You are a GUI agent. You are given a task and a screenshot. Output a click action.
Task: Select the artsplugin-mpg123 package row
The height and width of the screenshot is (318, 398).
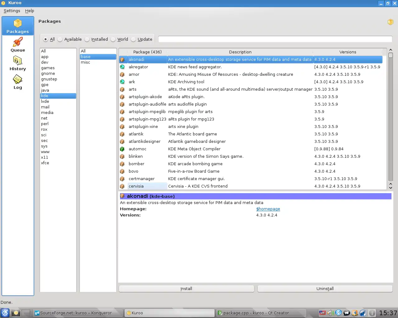coord(251,119)
